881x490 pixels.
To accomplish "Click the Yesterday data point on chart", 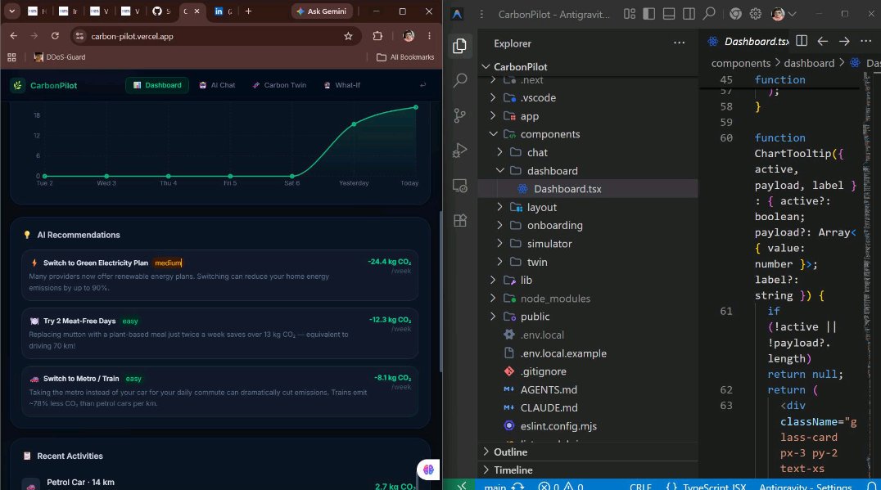I will [x=354, y=124].
